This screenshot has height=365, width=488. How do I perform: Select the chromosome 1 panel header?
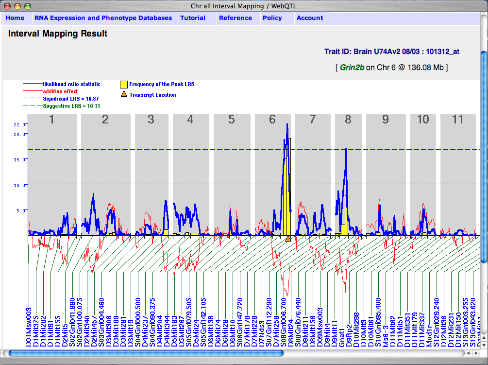coord(51,120)
